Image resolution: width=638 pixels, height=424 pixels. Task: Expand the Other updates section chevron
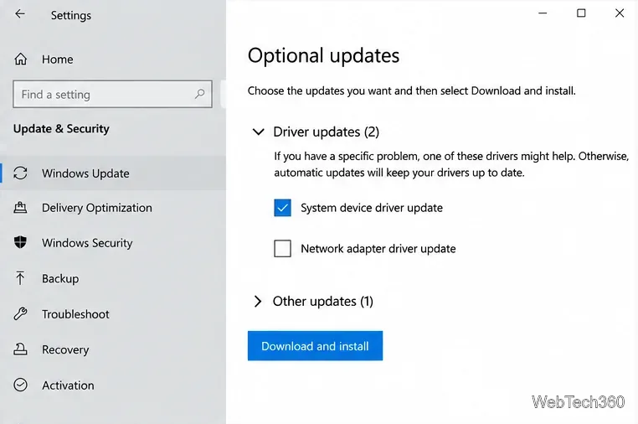click(x=258, y=302)
